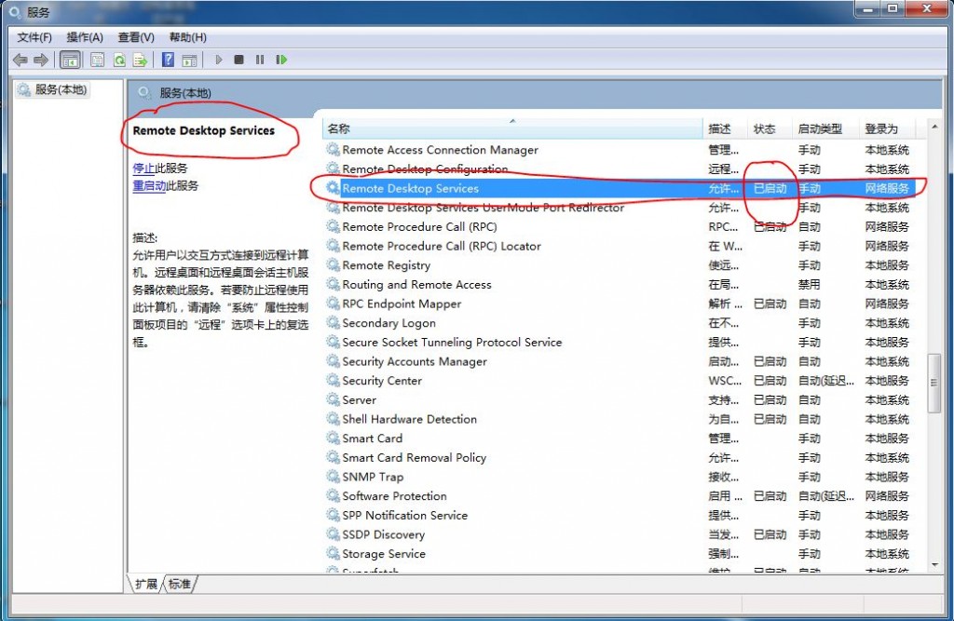Screen dimensions: 954x621
Task: Select Remote Registry service row
Action: [619, 265]
